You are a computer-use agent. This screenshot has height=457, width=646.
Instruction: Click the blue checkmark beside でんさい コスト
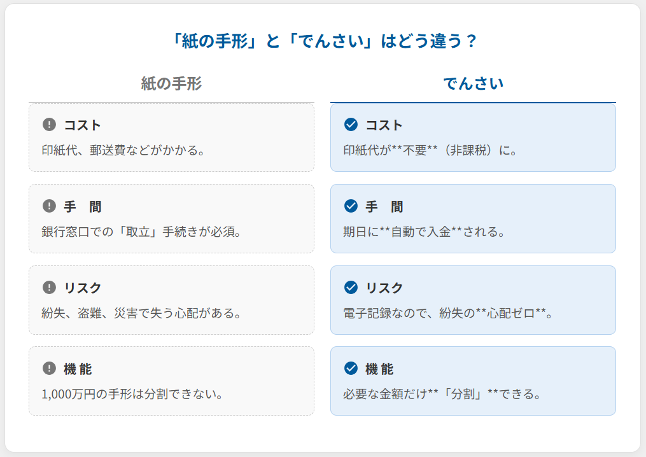pyautogui.click(x=351, y=124)
